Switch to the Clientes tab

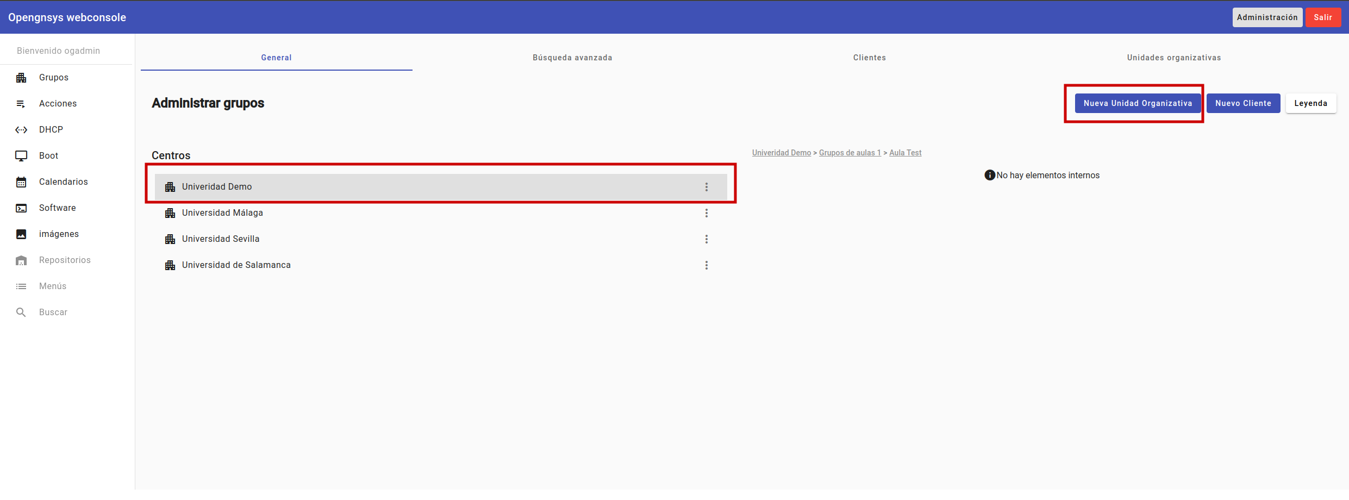coord(869,58)
